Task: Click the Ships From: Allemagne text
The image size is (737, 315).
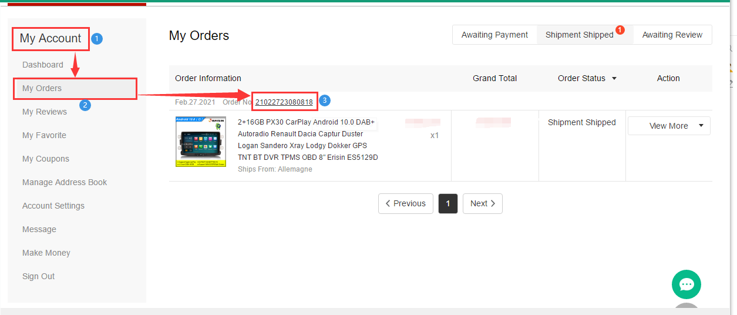Action: (275, 169)
